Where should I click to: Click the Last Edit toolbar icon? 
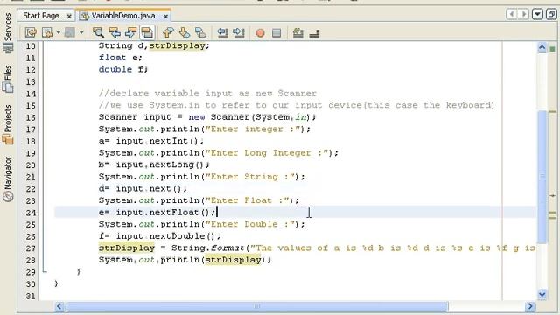click(31, 33)
